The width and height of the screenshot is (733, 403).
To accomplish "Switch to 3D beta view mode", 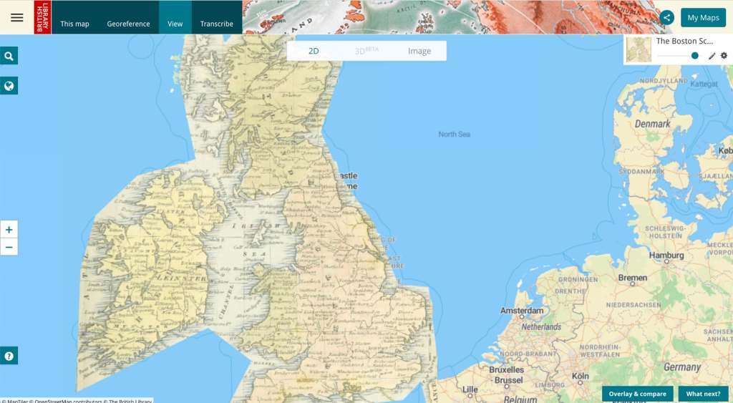I will pyautogui.click(x=366, y=51).
